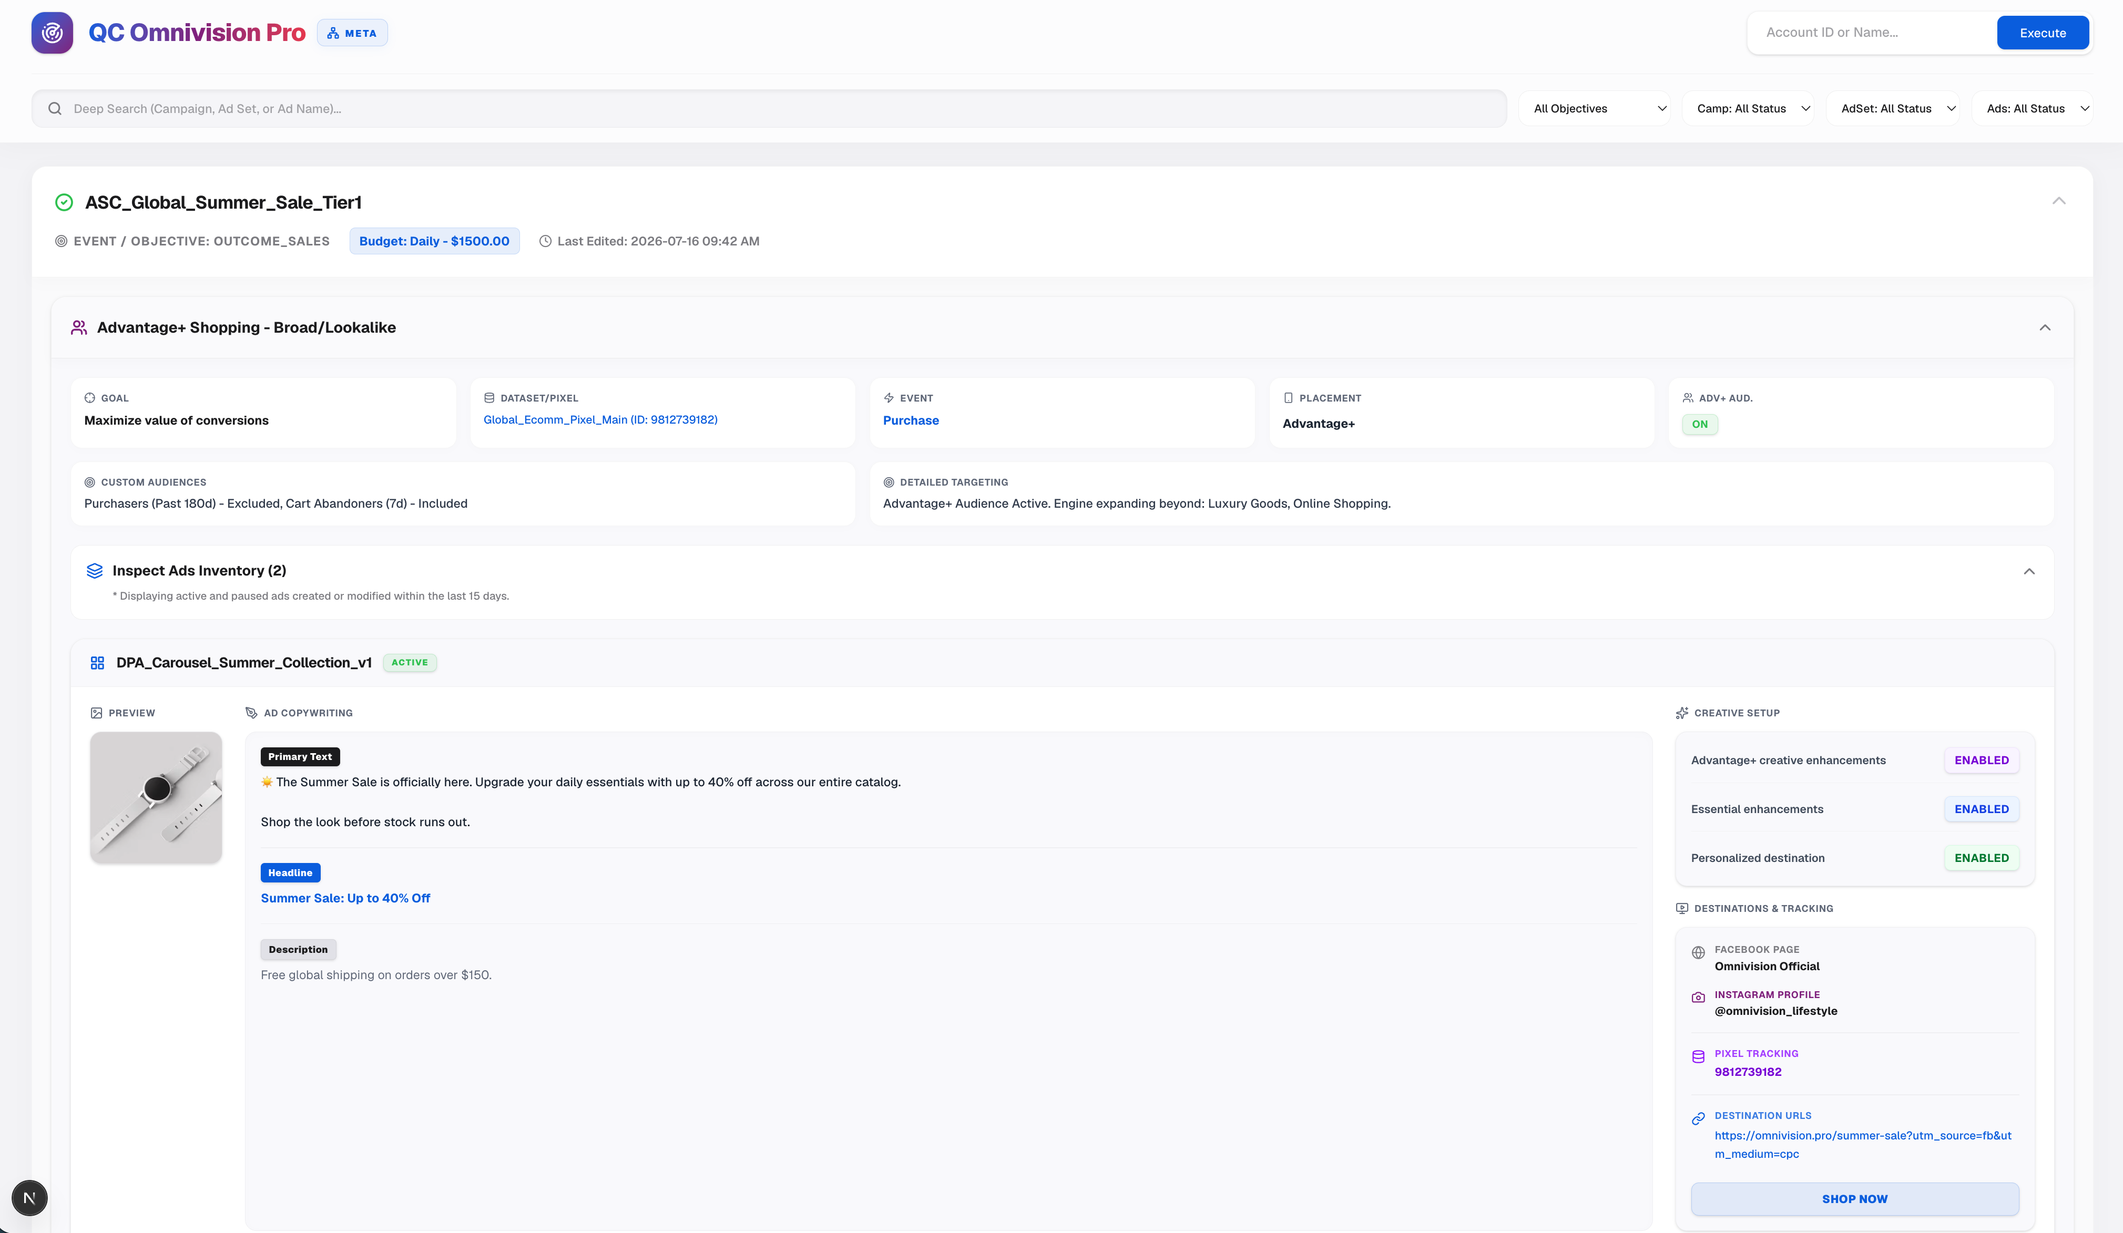2123x1233 pixels.
Task: Click the round N dev tools button
Action: [29, 1198]
